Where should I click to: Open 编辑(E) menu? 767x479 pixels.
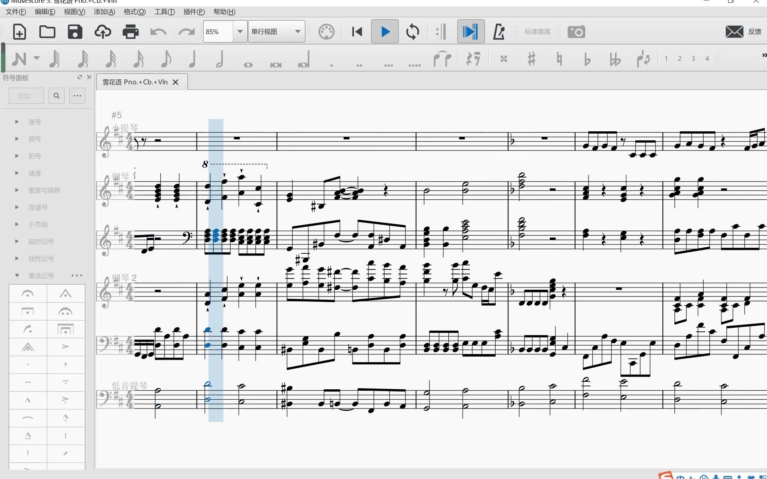(x=45, y=12)
